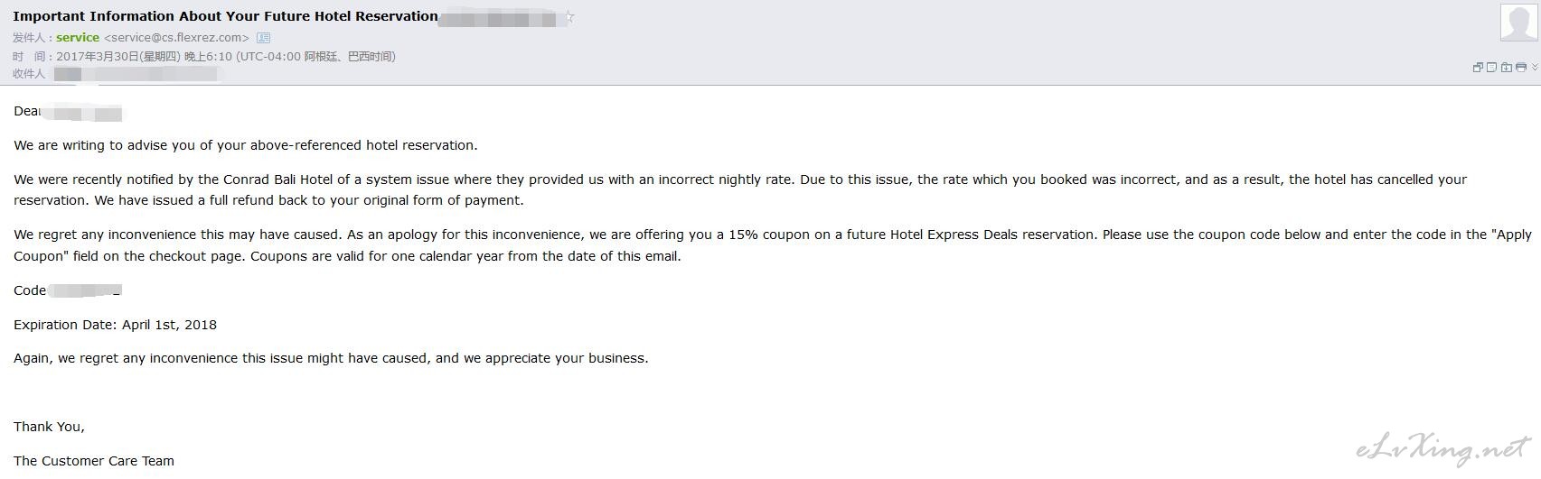
Task: Star this hotel reservation email
Action: pos(569,17)
